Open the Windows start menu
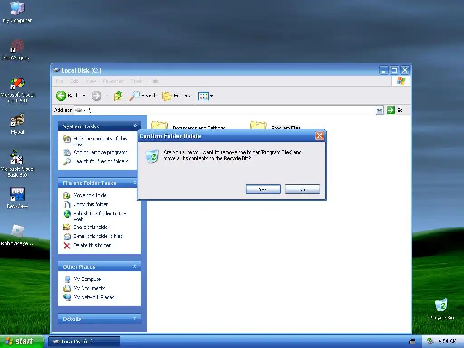 click(22, 341)
